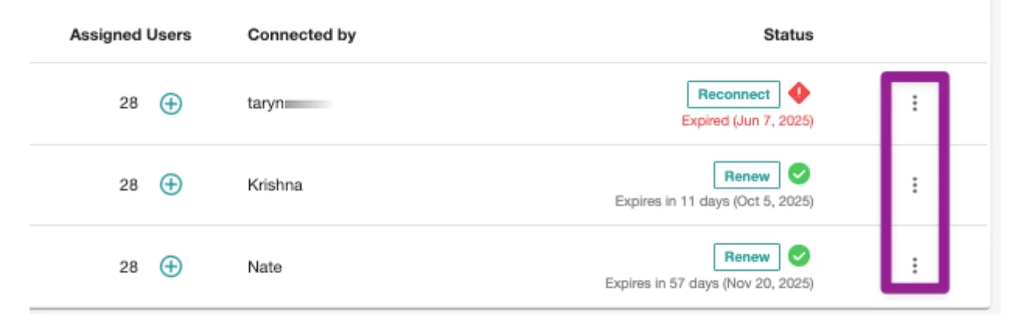Renew Nate's connection

[x=747, y=257]
